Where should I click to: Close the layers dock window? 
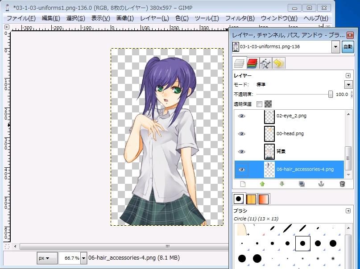(350, 35)
